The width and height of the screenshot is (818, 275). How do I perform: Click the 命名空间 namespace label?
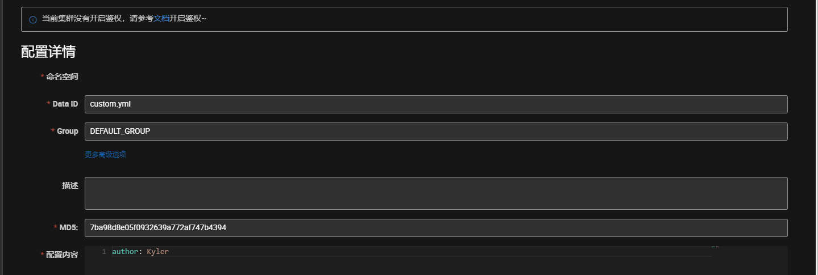click(62, 77)
